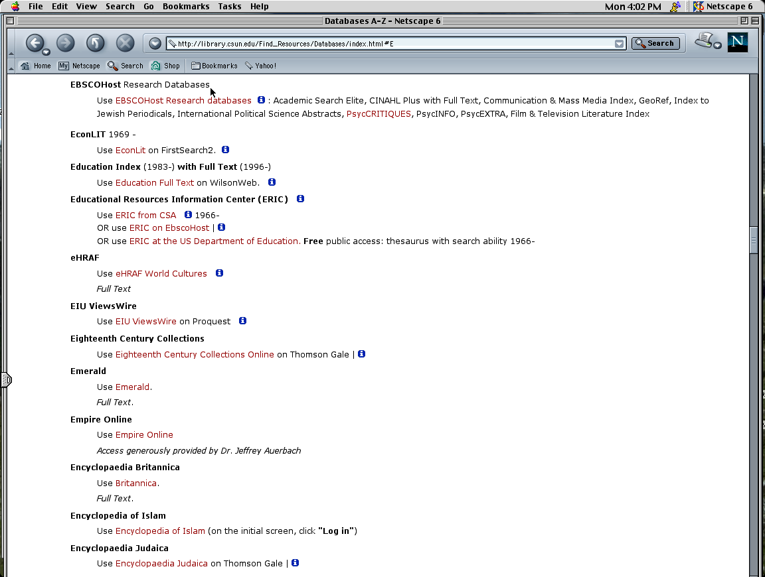Click the Forward arrow navigation button

(x=65, y=43)
